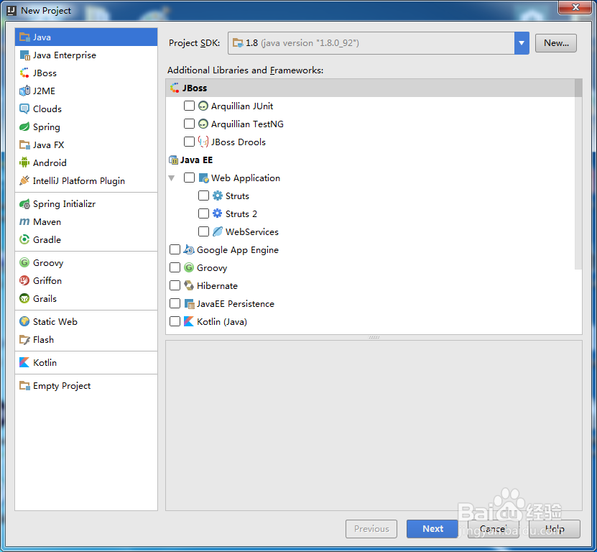Screen dimensions: 597x552
Task: Pick the Flash project icon
Action: click(24, 339)
